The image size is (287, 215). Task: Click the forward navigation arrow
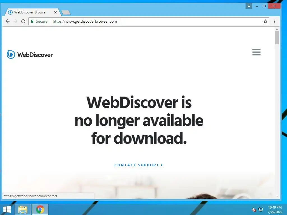pos(15,21)
